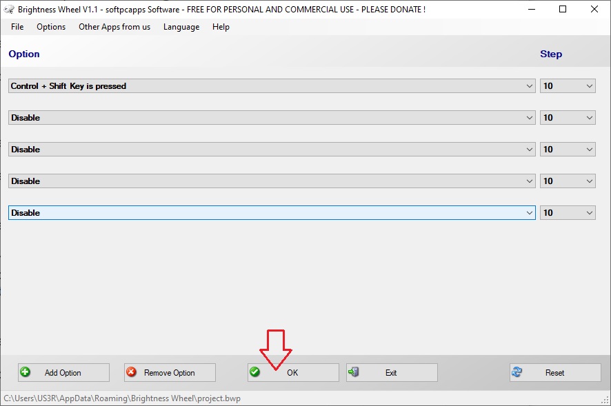Viewport: 611px width, 406px height.
Task: Click the green checkmark OK icon
Action: tap(255, 372)
